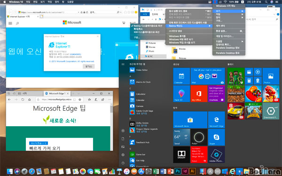Refresh the page in Microsoft Edge
This screenshot has width=282, height=176.
23,99
